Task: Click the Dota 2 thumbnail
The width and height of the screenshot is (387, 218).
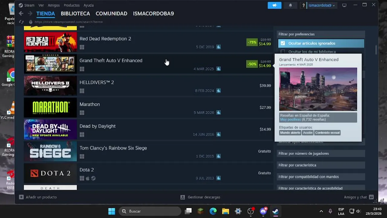Action: [x=50, y=173]
